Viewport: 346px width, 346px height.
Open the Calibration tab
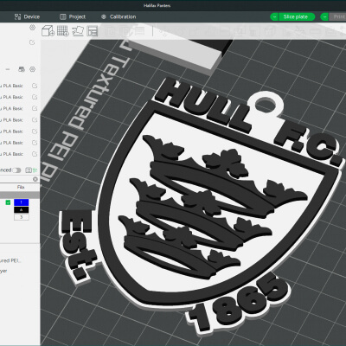[119, 16]
